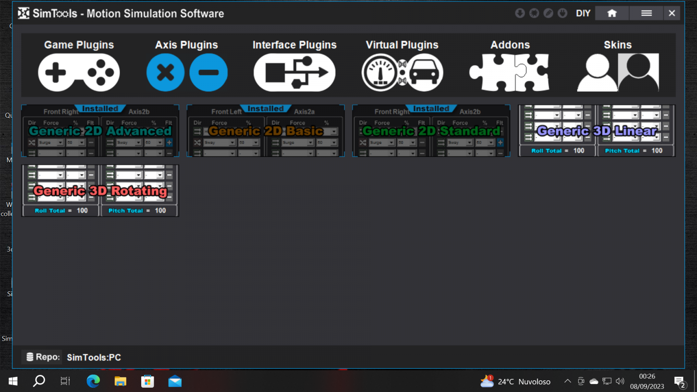Open File Explorer from the taskbar
697x392 pixels.
click(120, 382)
